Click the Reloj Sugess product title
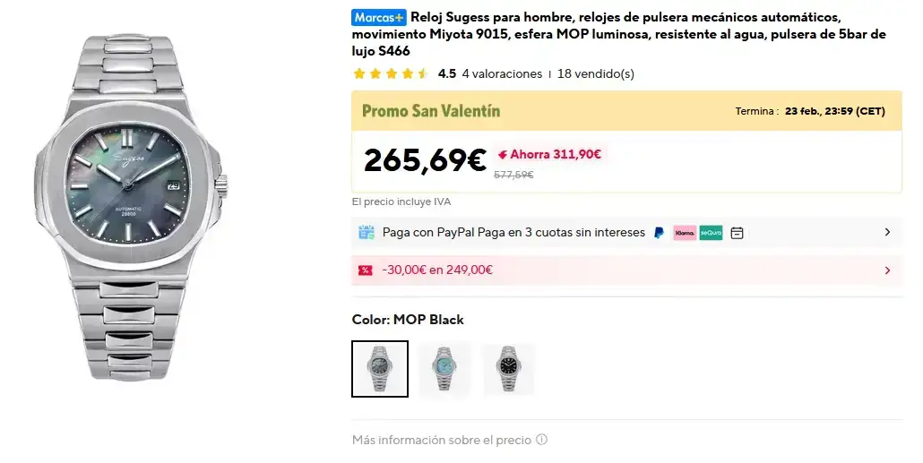 coord(618,34)
